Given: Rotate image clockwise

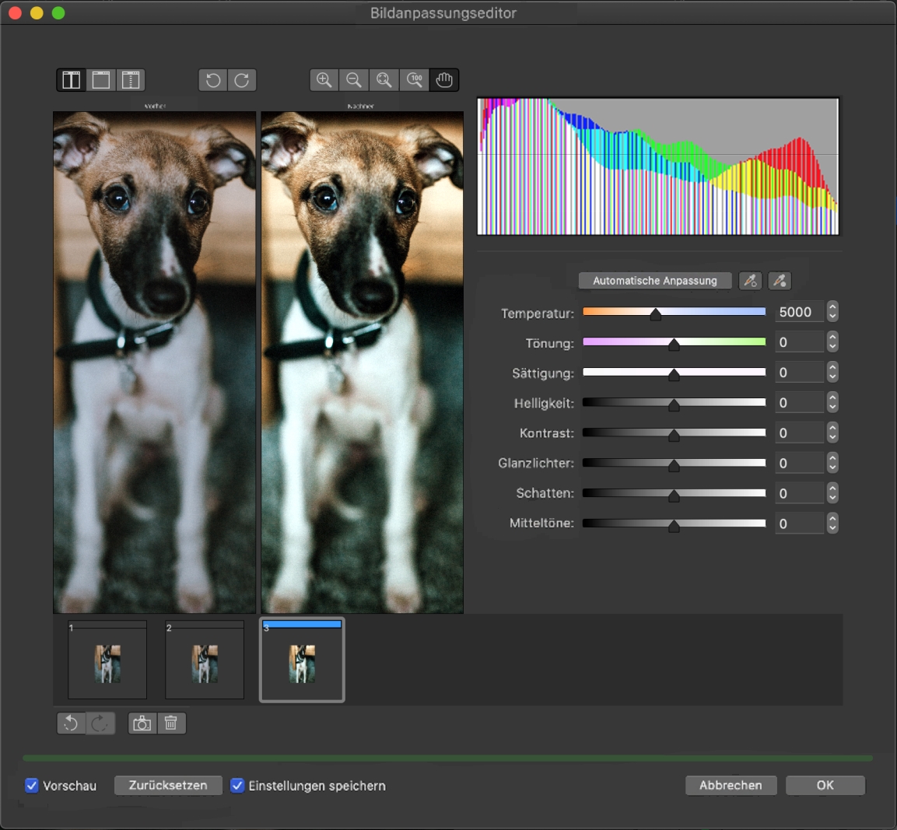Looking at the screenshot, I should [x=242, y=80].
